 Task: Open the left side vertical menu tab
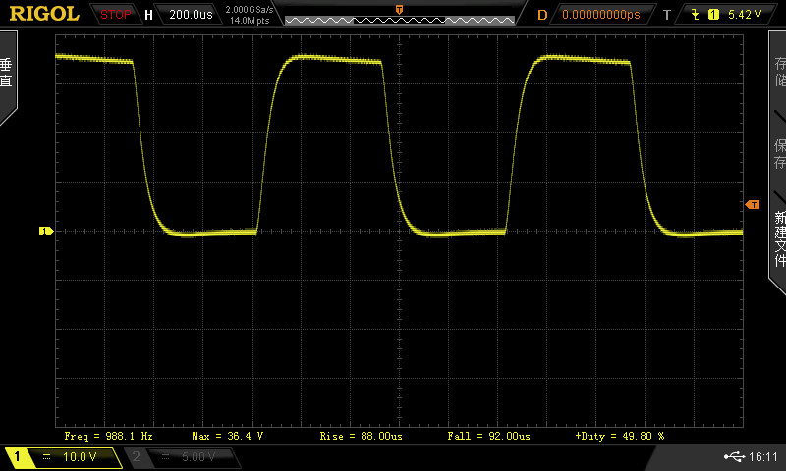click(x=8, y=76)
